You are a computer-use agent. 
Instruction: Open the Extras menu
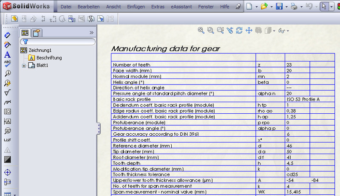pyautogui.click(x=158, y=7)
